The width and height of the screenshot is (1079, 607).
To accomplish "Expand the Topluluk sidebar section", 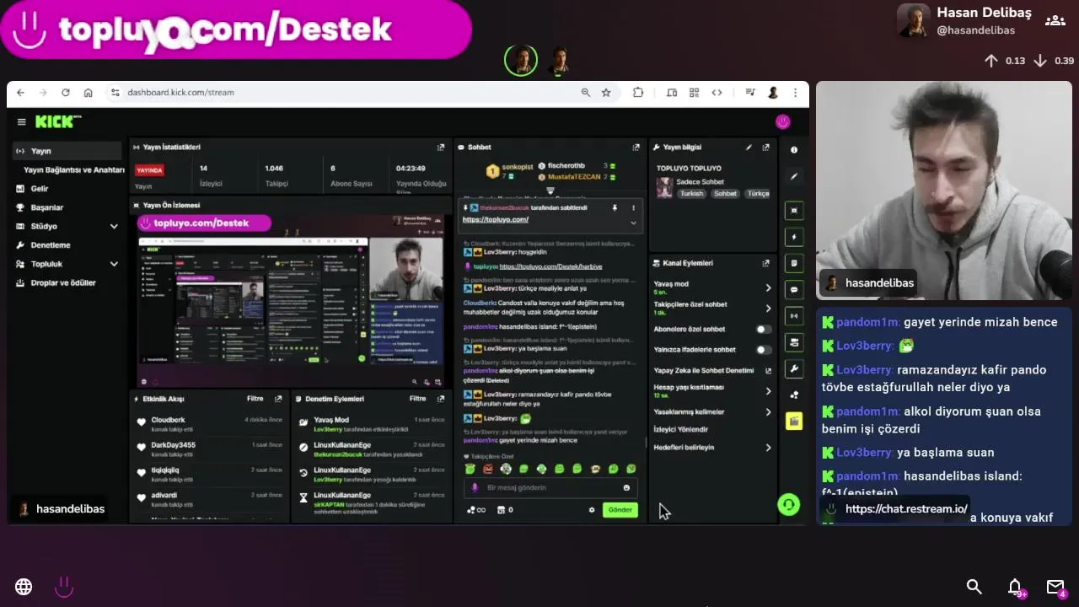I will [x=114, y=264].
